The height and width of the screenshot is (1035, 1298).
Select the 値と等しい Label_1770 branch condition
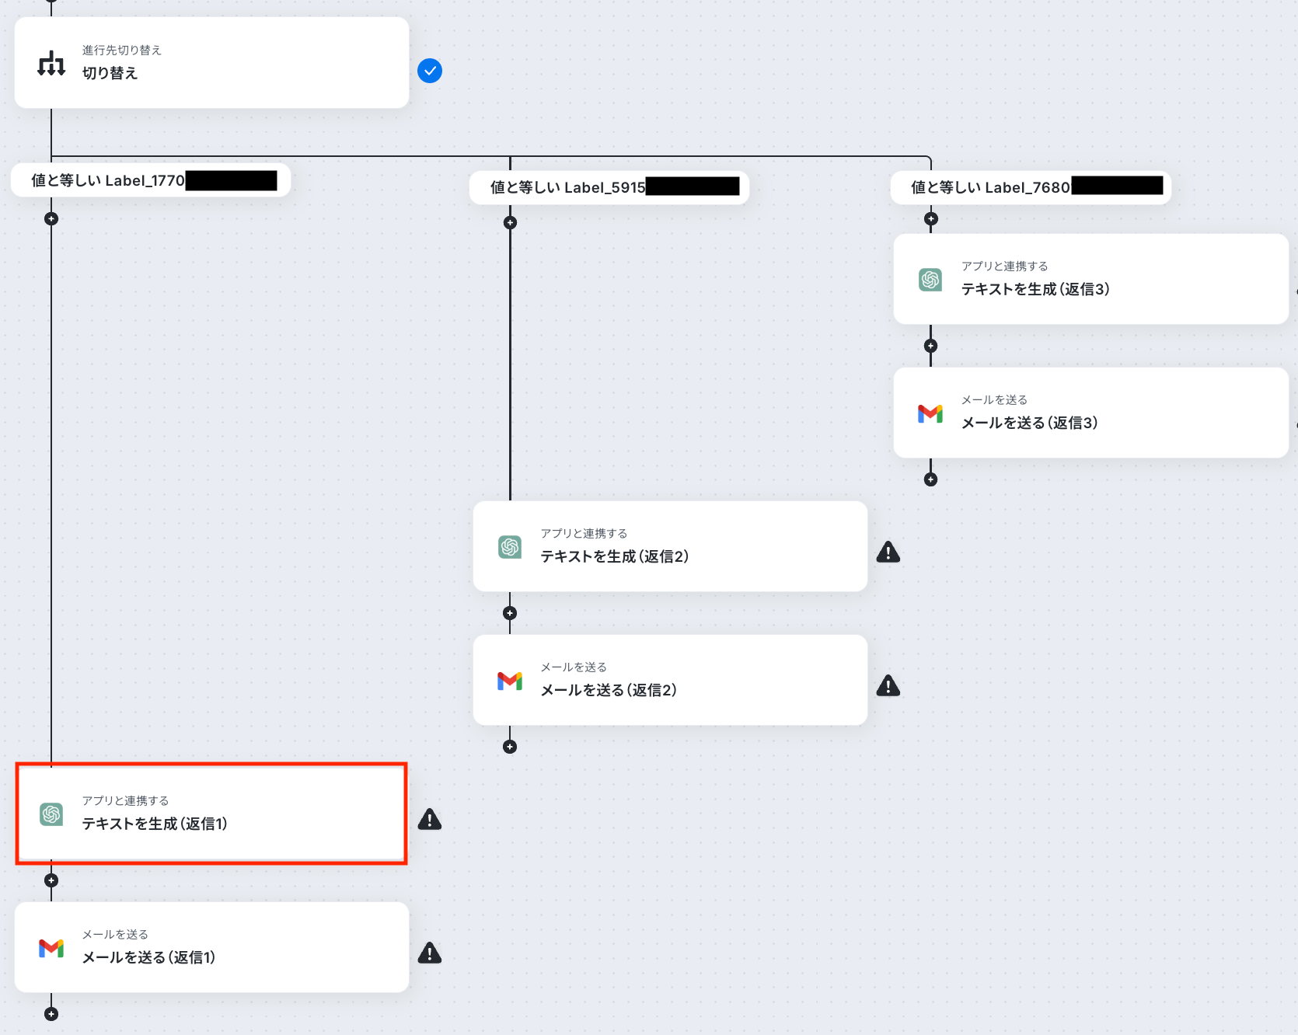151,180
